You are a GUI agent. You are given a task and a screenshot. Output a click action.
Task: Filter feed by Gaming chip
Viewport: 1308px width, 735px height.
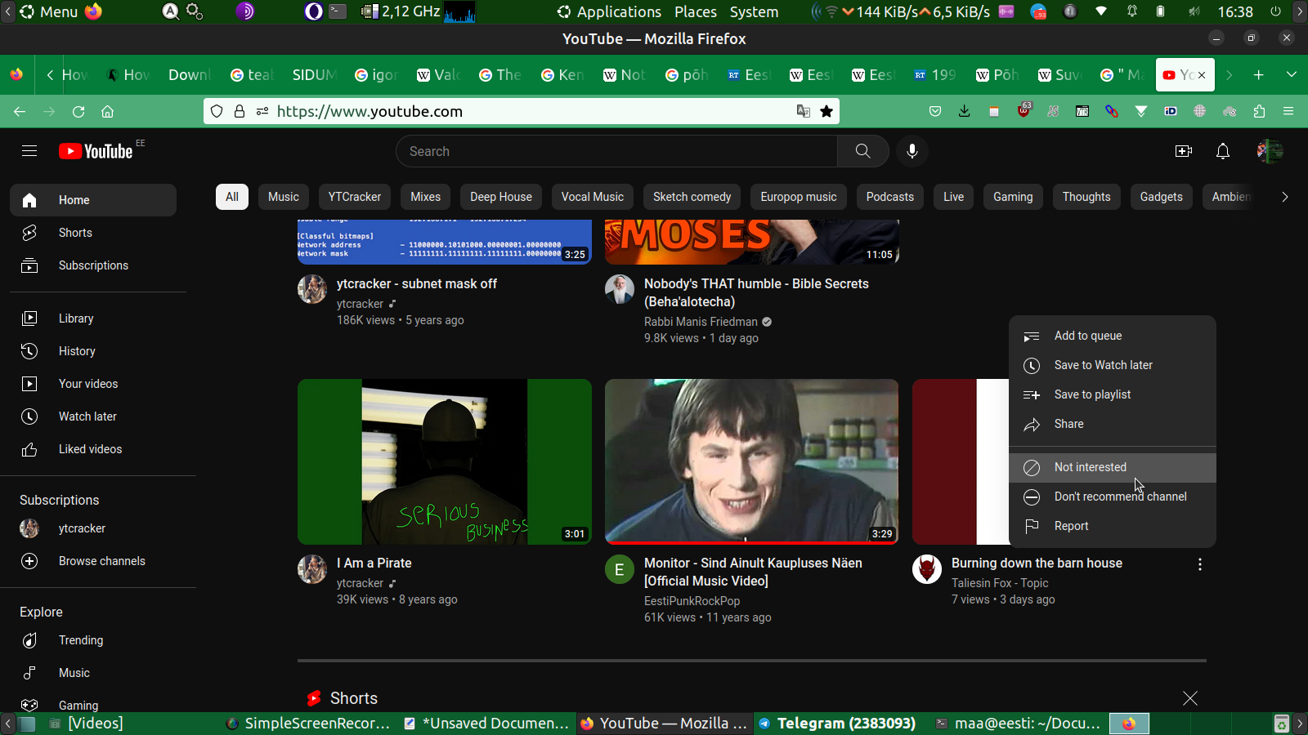(x=1013, y=197)
